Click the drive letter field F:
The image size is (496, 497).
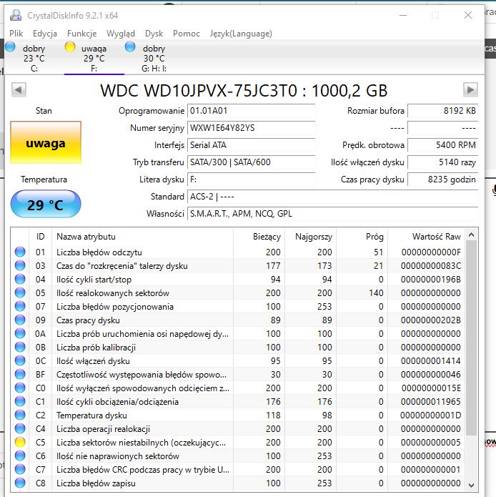point(251,179)
